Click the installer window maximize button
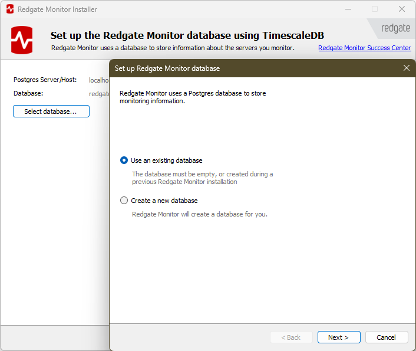 (375, 9)
